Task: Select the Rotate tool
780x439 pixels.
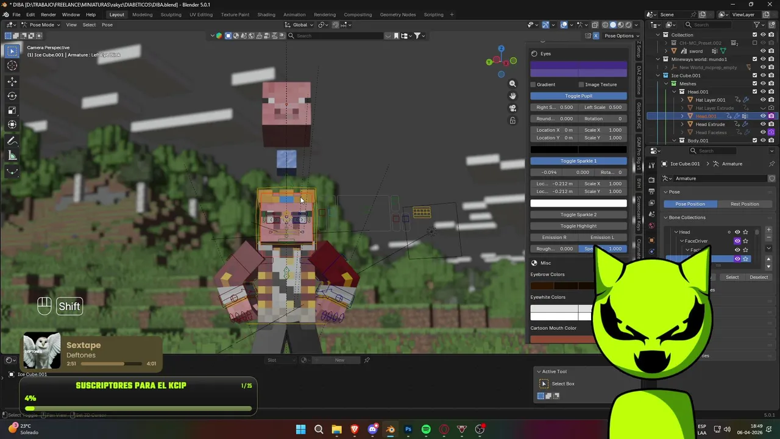Action: tap(12, 96)
